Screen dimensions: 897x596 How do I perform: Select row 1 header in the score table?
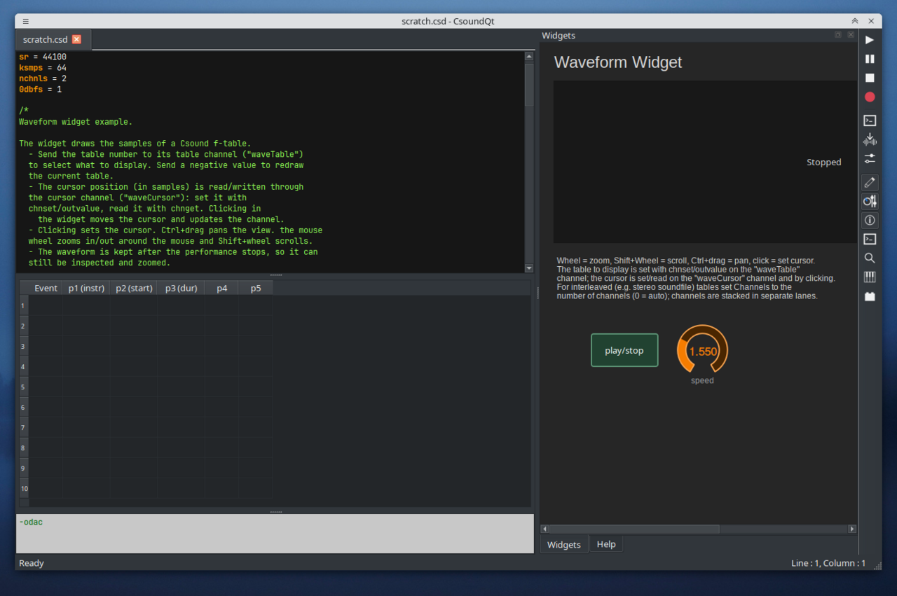click(x=24, y=305)
